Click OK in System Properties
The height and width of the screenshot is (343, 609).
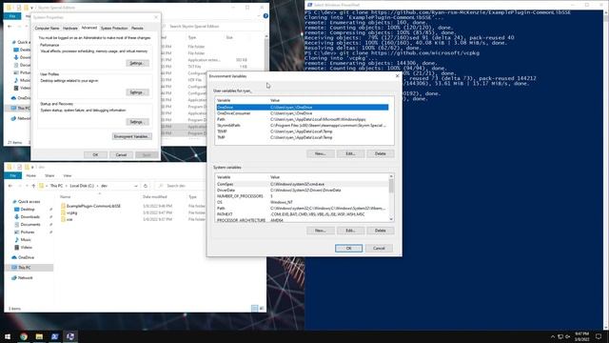[x=95, y=154]
